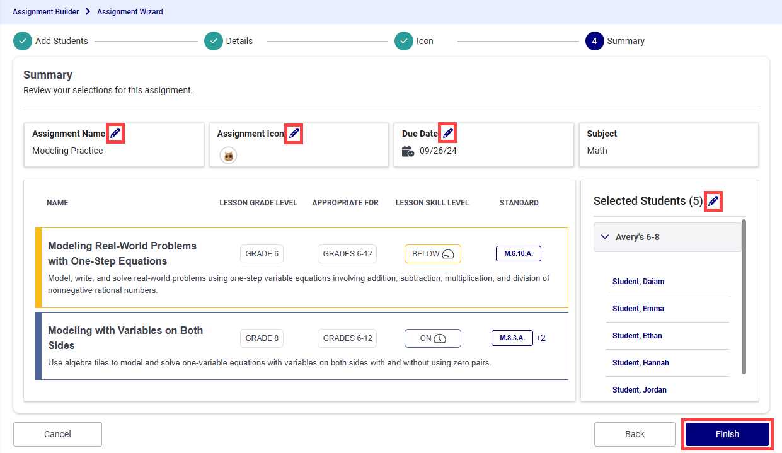This screenshot has width=782, height=453.
Task: Click the LESSON SKILL LEVEL column header
Action: pyautogui.click(x=432, y=203)
